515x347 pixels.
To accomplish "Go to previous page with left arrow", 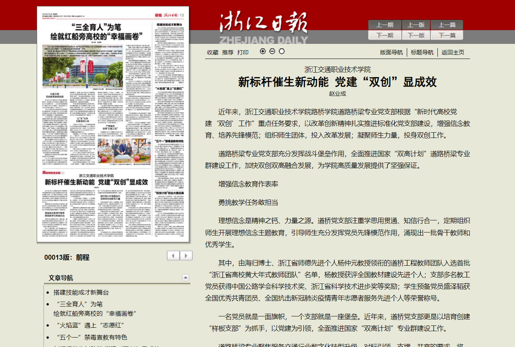I will (173, 256).
